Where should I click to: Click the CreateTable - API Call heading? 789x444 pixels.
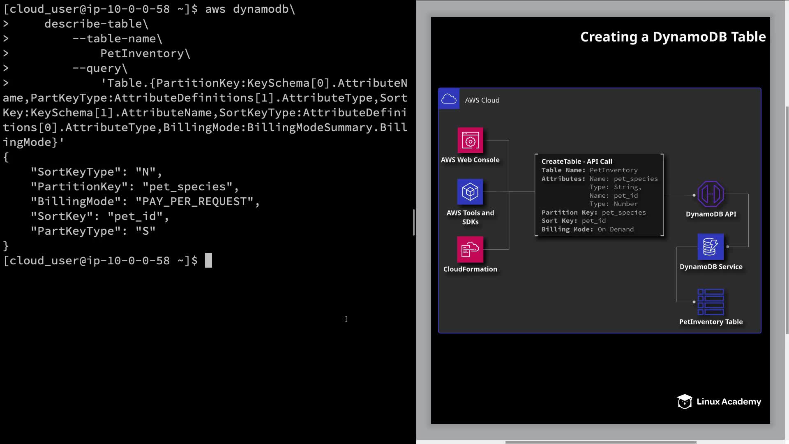point(577,162)
